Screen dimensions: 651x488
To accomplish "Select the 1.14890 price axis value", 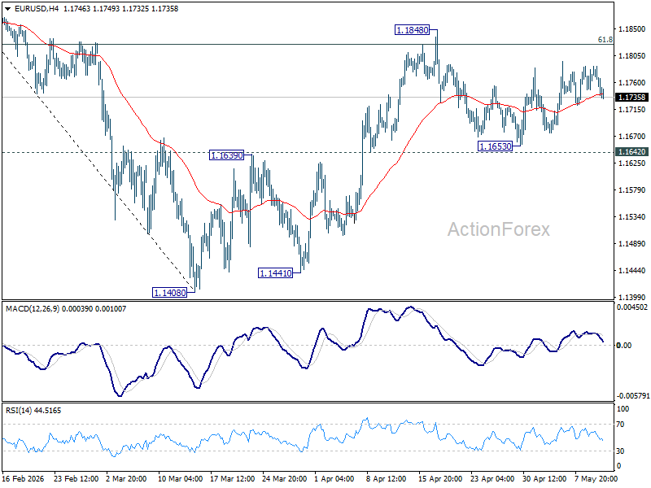I will click(632, 243).
